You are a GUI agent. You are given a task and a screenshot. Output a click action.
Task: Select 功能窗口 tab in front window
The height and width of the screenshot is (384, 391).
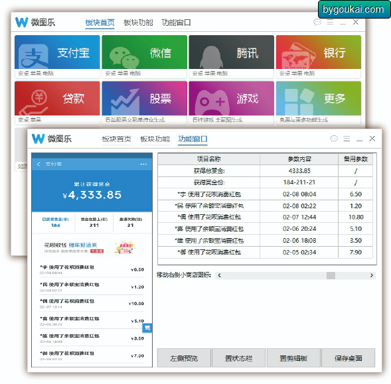coord(193,139)
